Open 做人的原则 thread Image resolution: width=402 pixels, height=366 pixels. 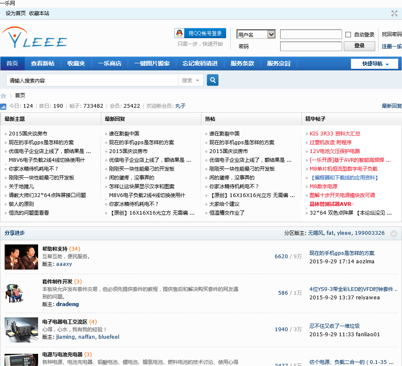(21, 204)
